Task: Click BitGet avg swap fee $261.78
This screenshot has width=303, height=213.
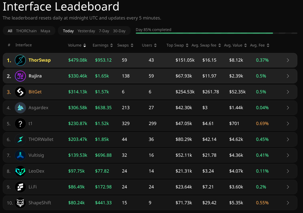Action: point(211,92)
